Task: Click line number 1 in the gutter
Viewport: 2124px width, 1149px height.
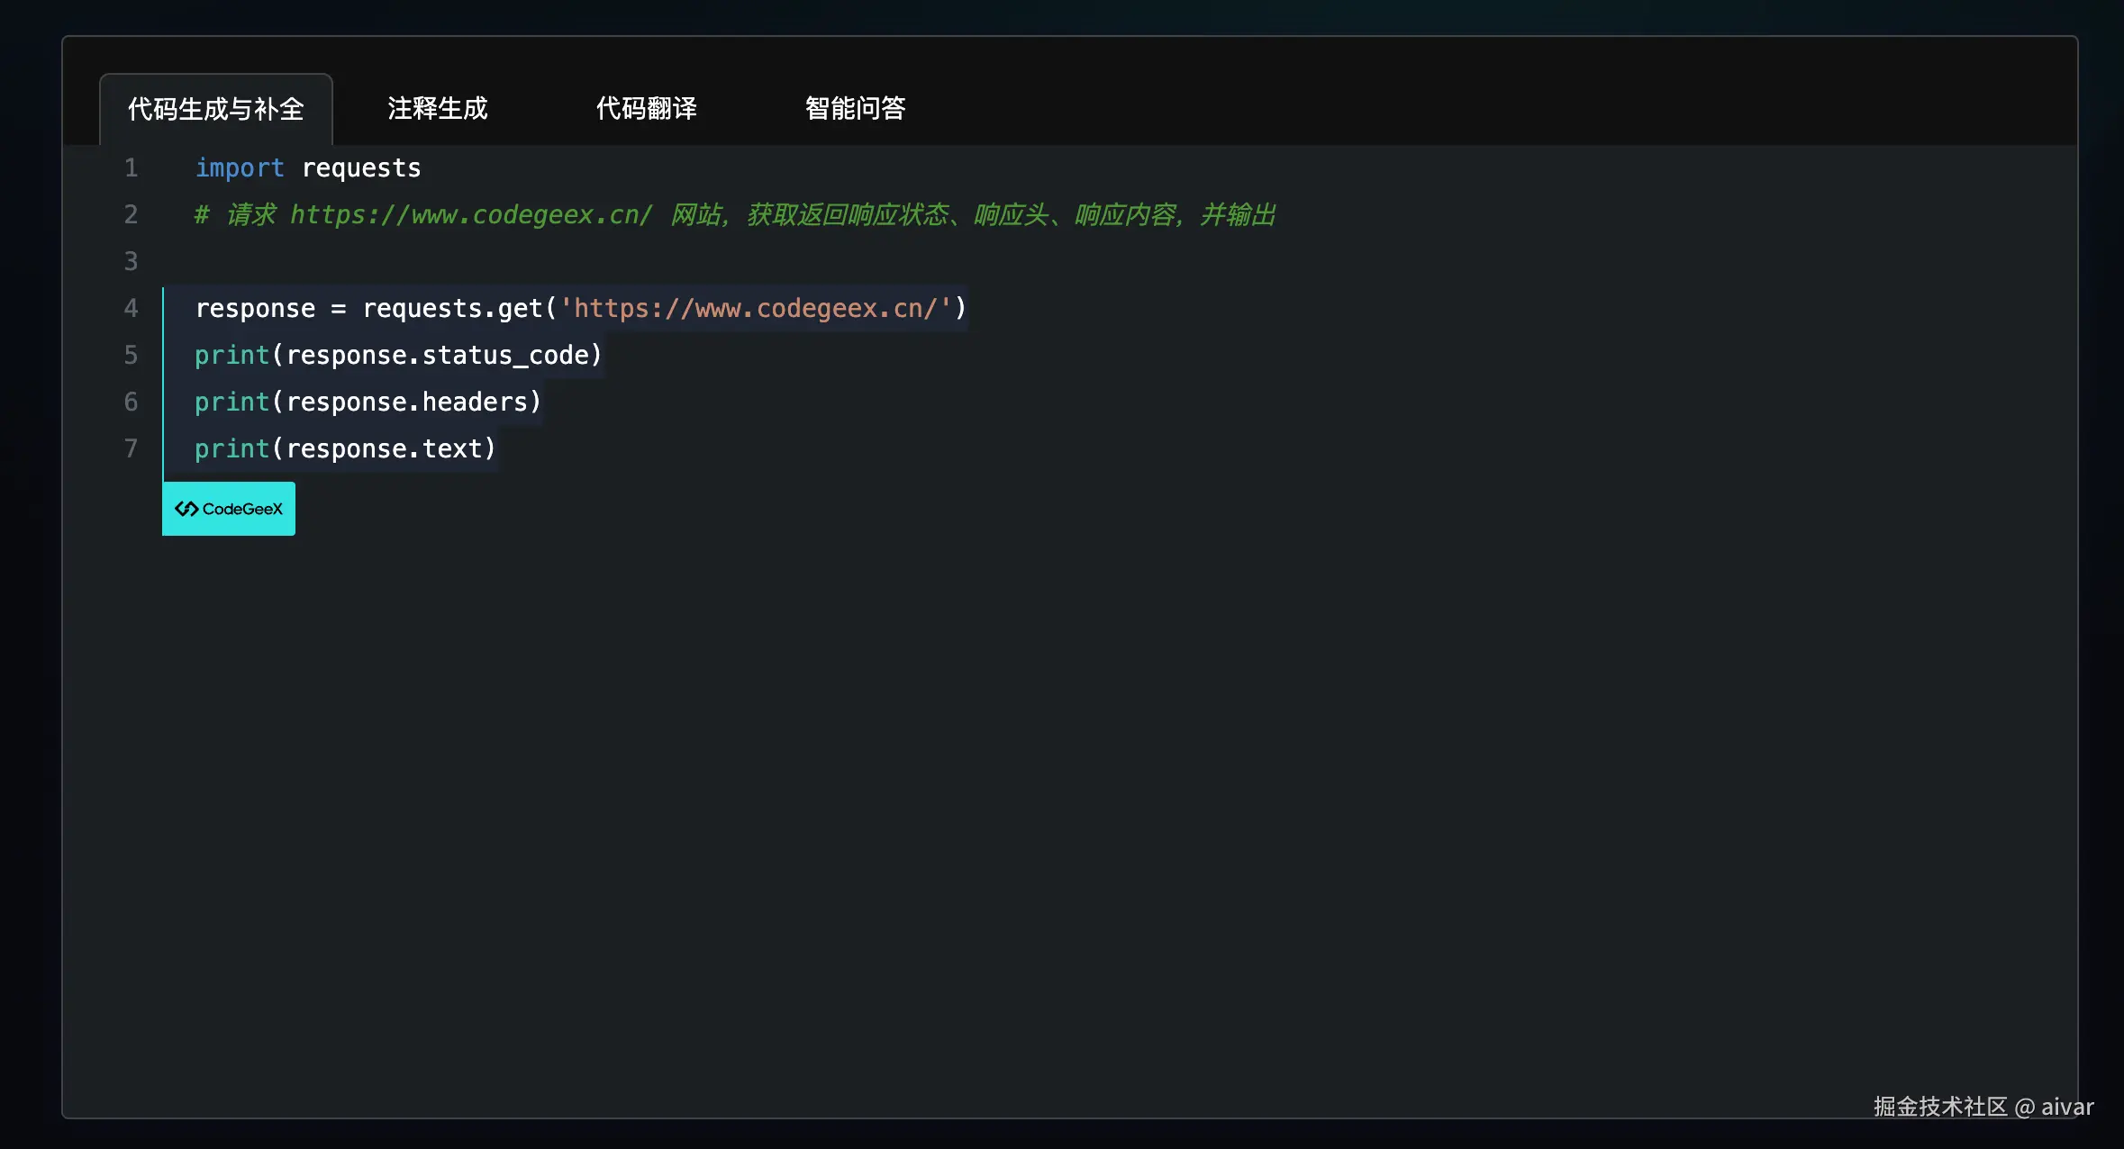Action: click(132, 167)
